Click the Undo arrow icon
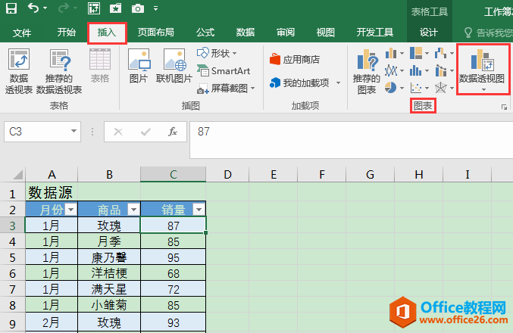The width and height of the screenshot is (513, 333). 33,8
